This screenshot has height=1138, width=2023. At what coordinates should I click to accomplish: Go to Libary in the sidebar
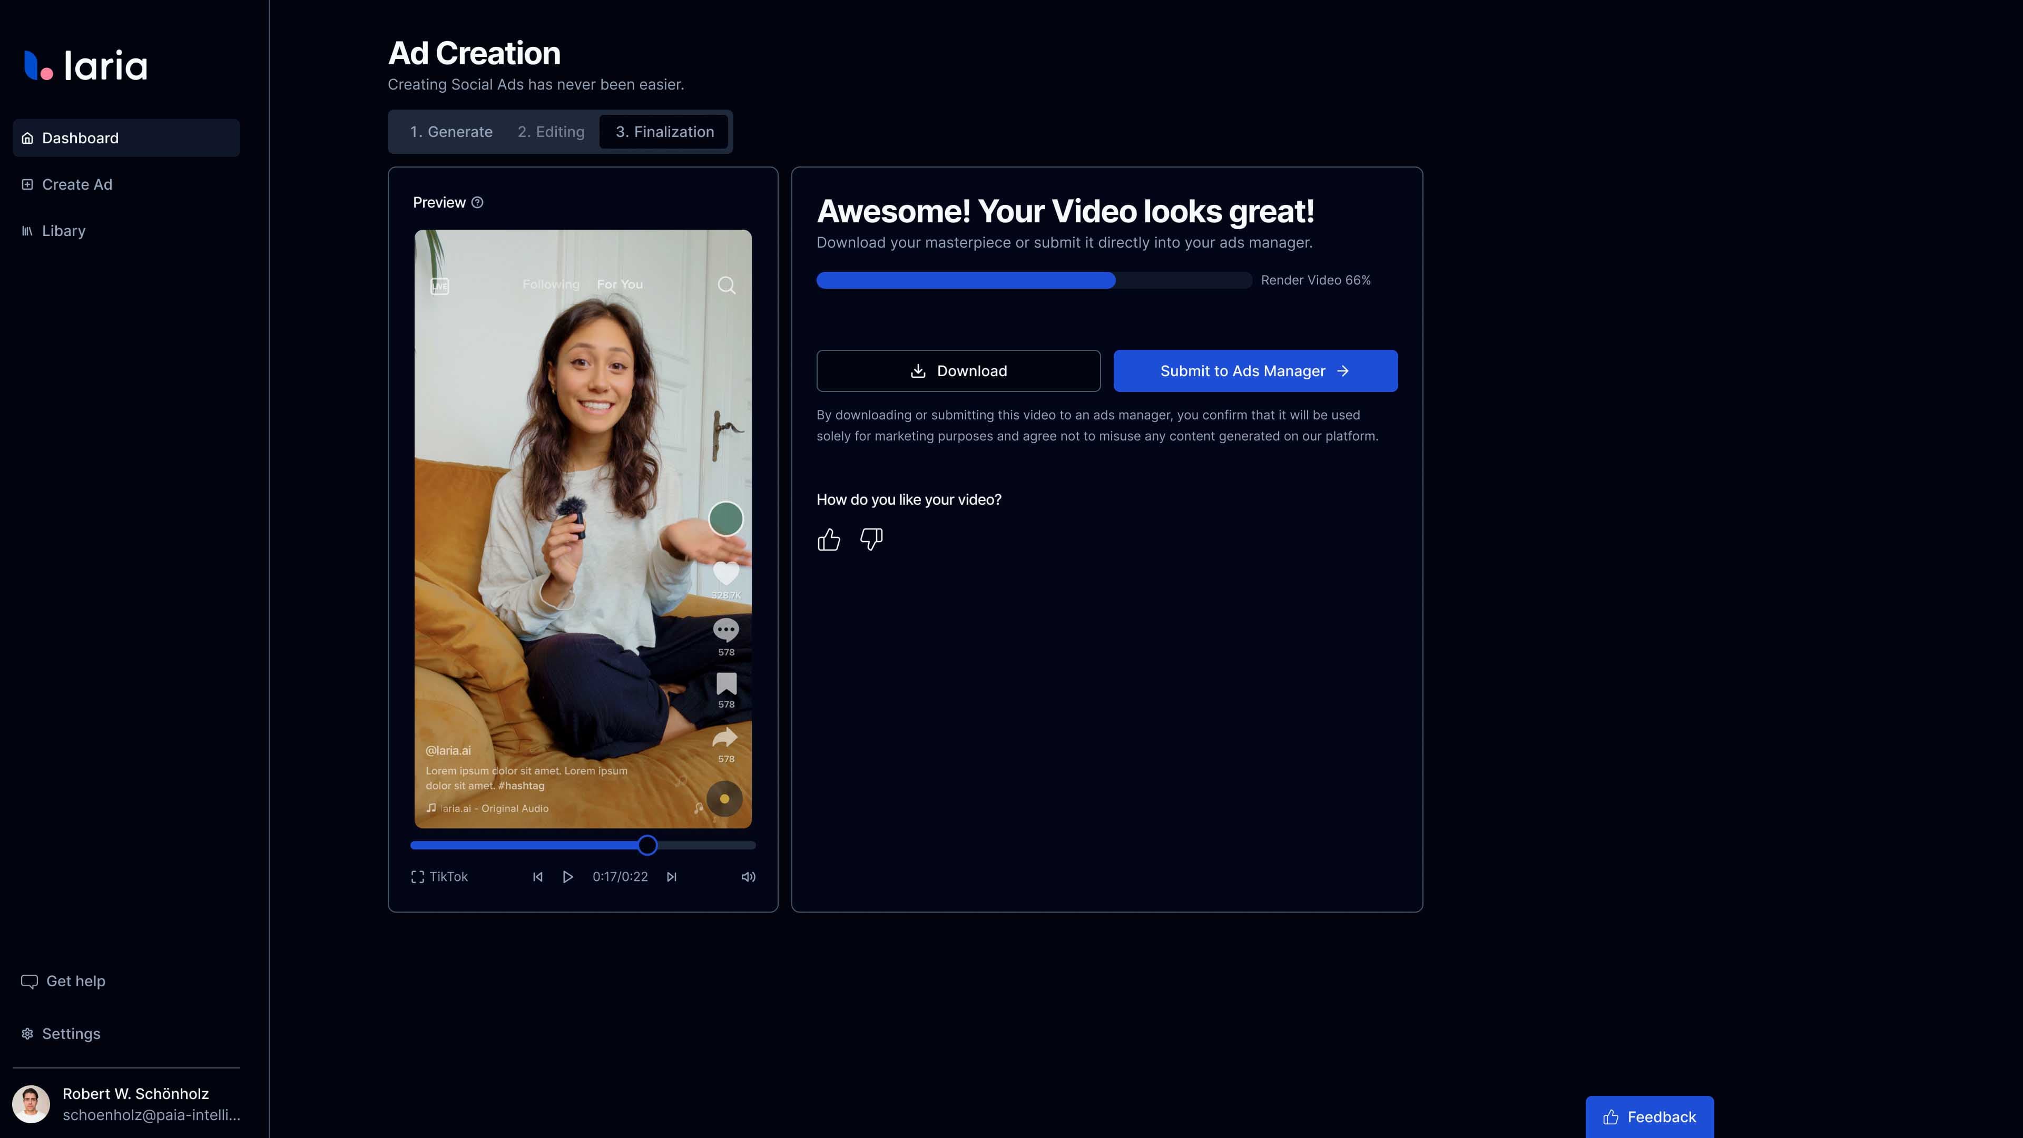click(x=126, y=231)
